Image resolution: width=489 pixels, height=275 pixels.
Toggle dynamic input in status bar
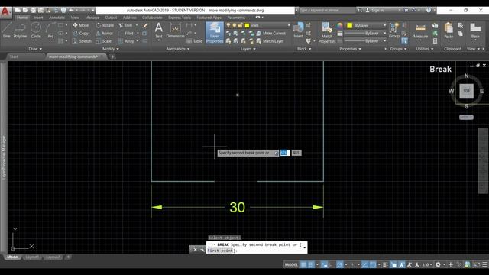click(x=324, y=264)
